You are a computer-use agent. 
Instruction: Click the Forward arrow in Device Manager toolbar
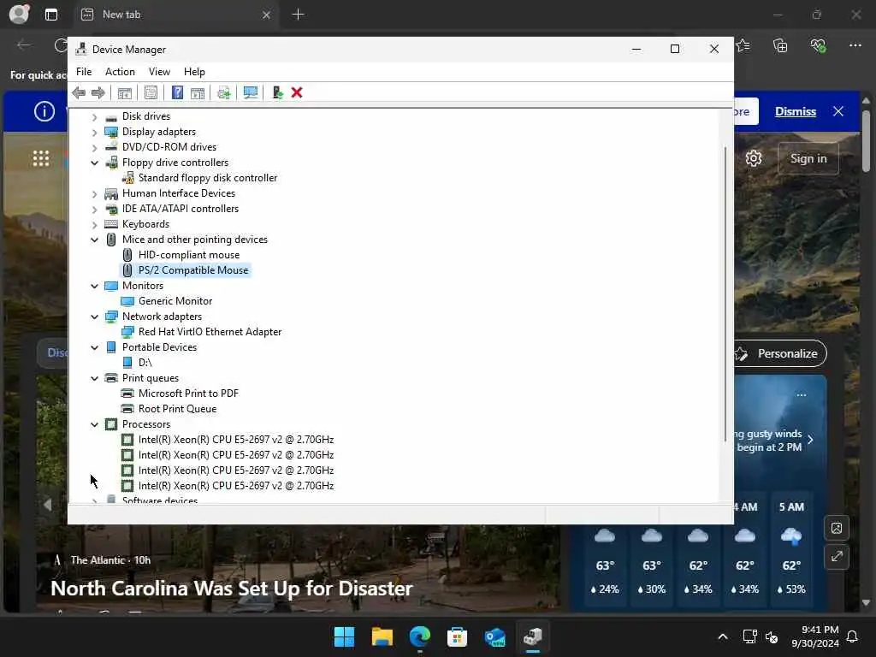pyautogui.click(x=98, y=92)
